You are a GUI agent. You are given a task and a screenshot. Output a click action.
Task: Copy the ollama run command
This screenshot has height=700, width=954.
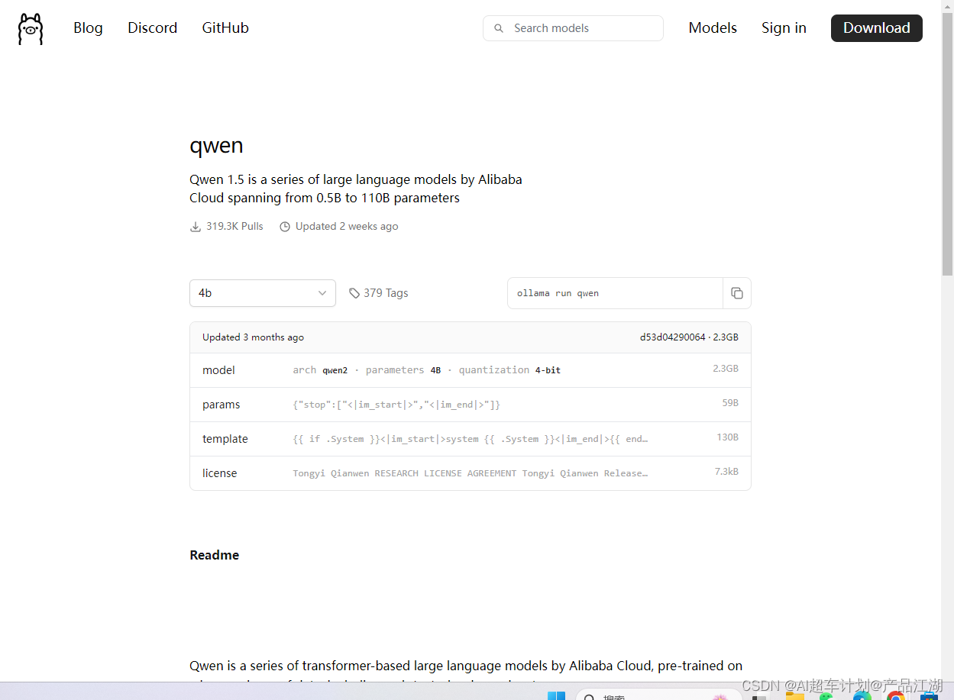click(737, 293)
